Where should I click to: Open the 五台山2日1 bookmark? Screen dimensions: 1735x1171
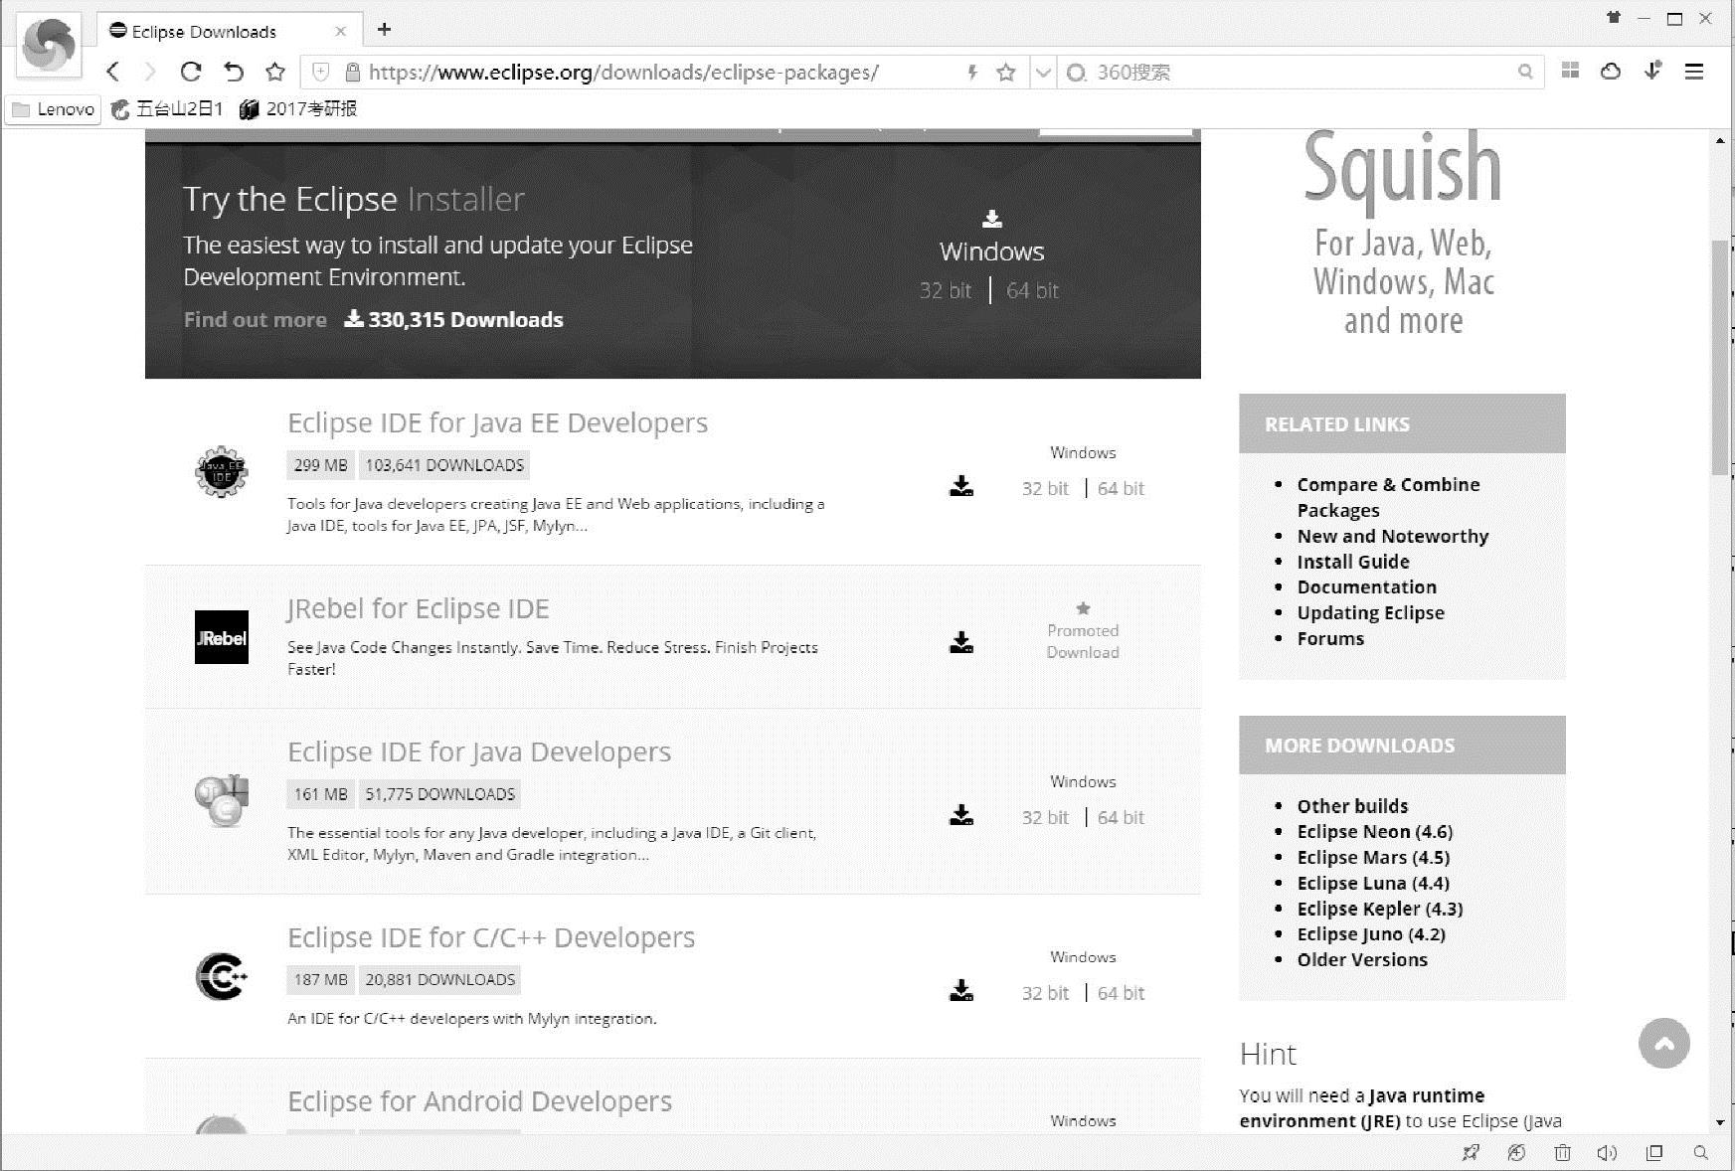point(167,109)
